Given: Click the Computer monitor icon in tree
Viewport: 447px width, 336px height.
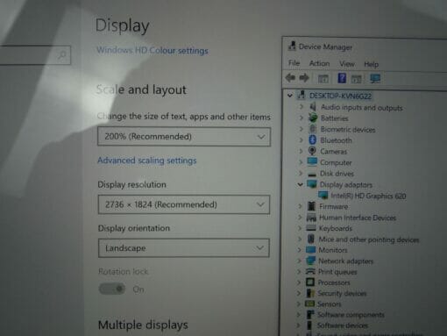Looking at the screenshot, I should click(312, 161).
